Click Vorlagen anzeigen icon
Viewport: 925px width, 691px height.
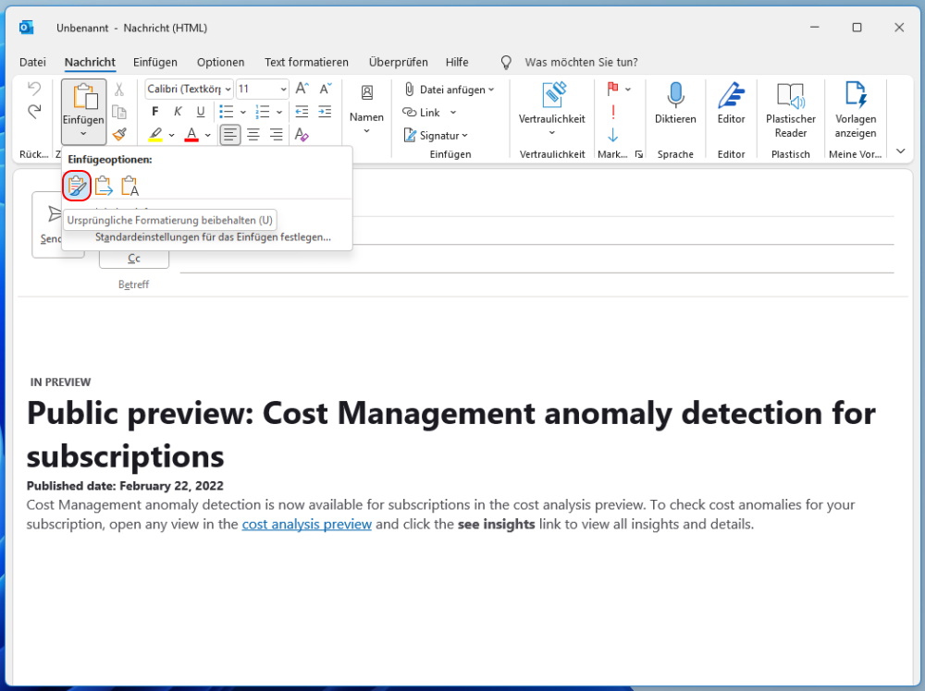[x=856, y=95]
